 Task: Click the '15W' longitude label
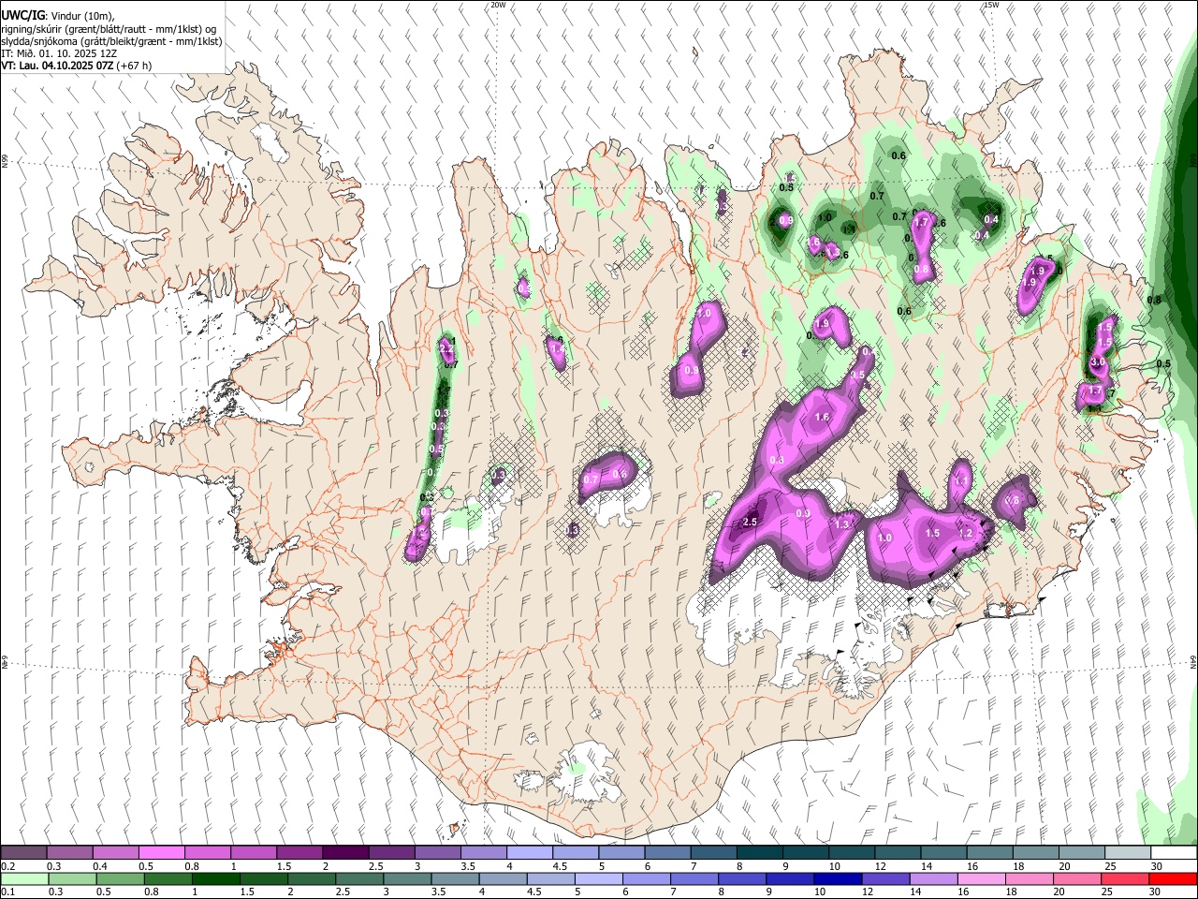click(x=991, y=5)
